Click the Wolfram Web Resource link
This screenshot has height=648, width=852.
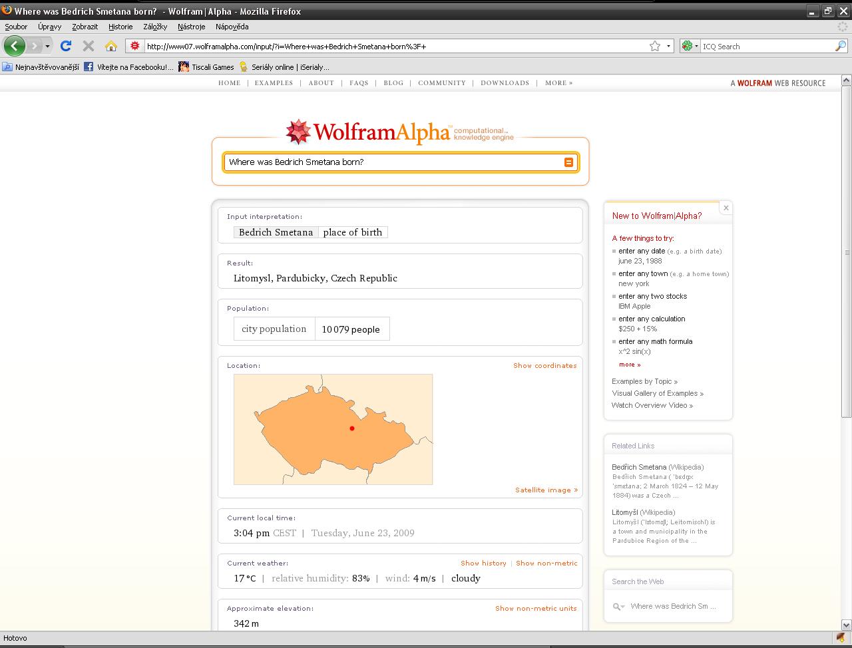[x=777, y=83]
